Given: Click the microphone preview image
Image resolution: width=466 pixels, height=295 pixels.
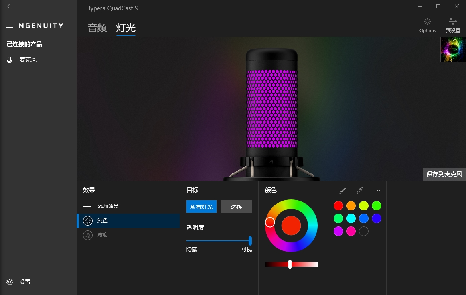Looking at the screenshot, I should coord(272,114).
